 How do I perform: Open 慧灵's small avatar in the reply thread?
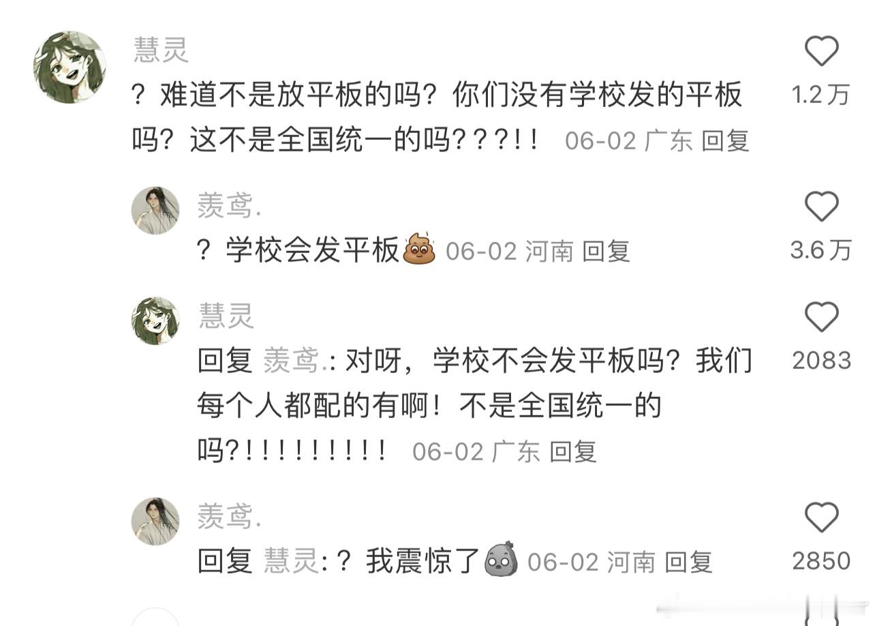(x=155, y=321)
